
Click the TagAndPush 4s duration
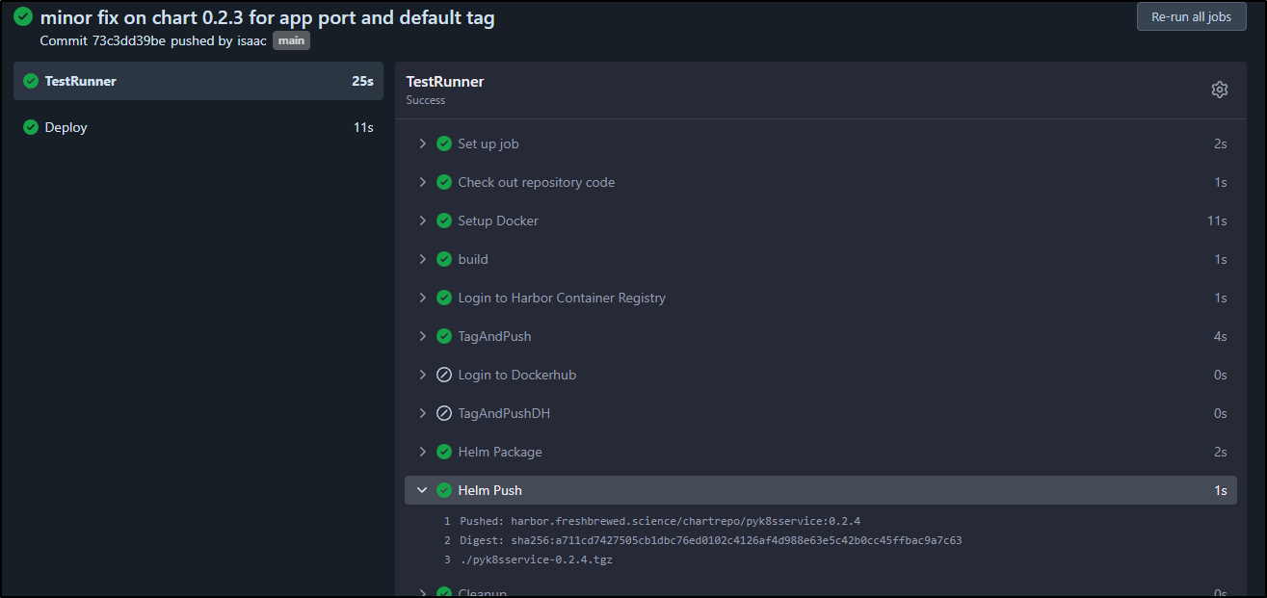click(x=1221, y=336)
